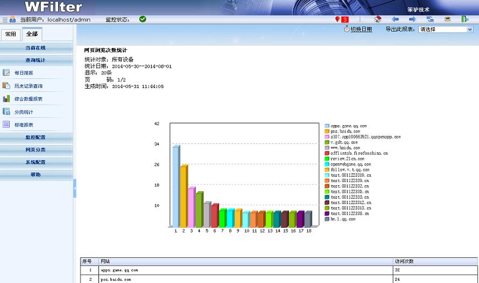The image size is (479, 283).
Task: Click the refresh icon in the toolbar
Action: tap(430, 19)
